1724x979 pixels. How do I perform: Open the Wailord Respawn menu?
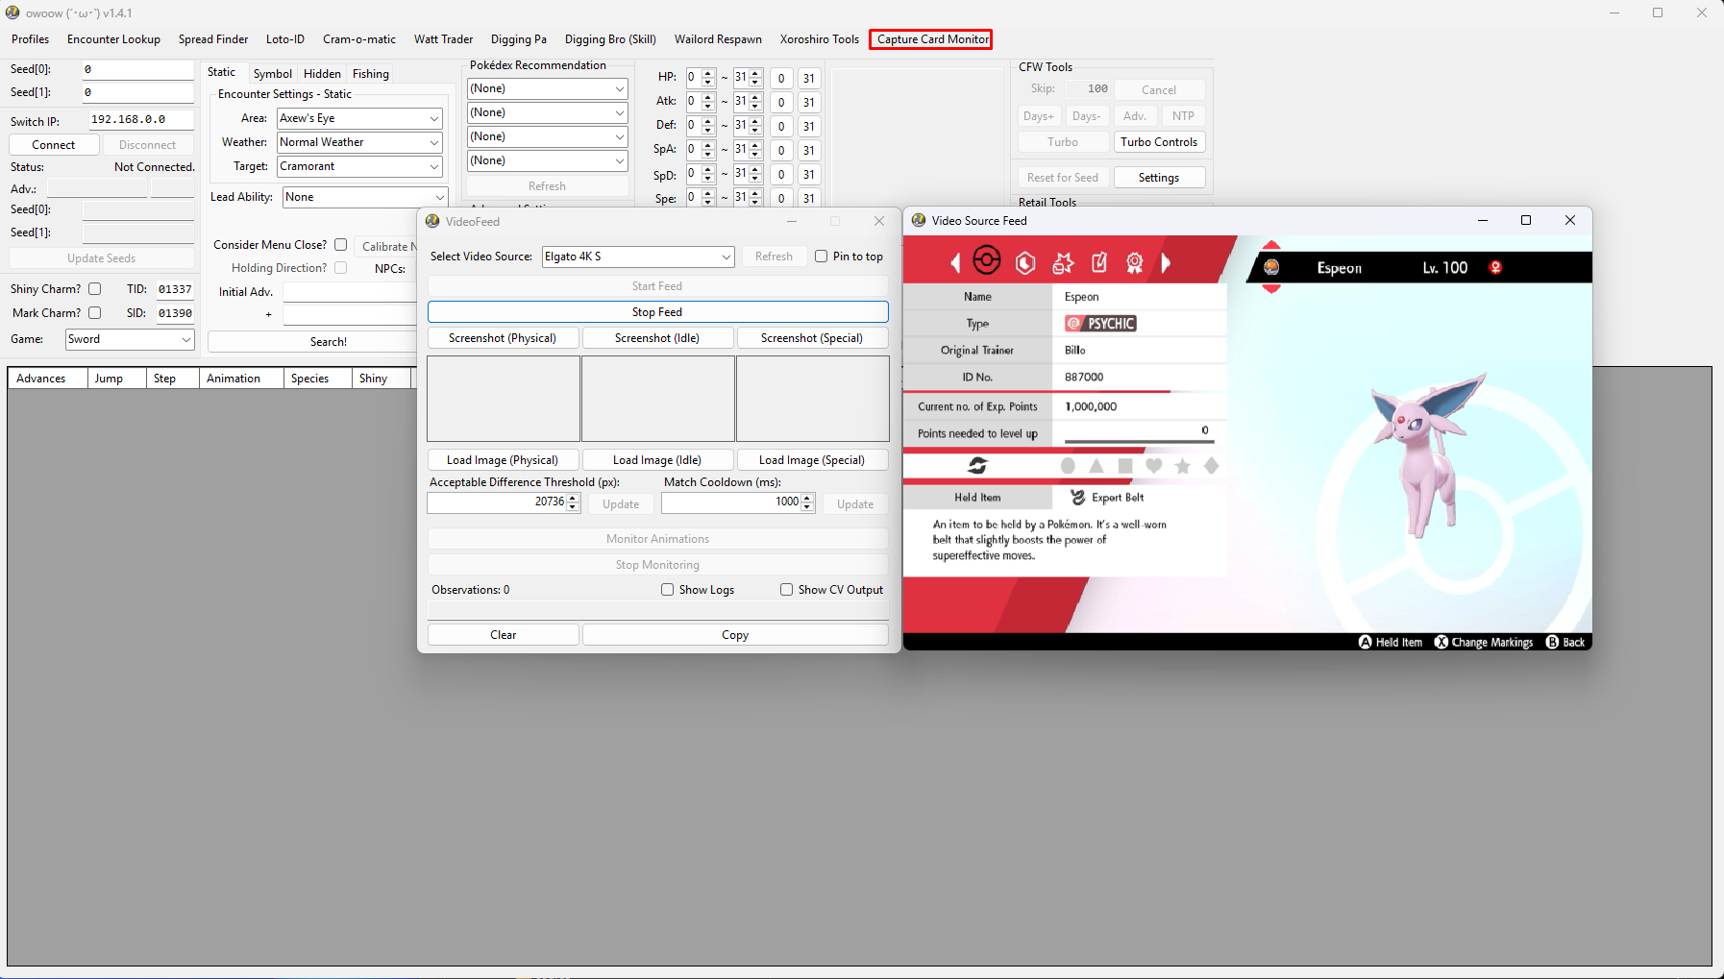click(x=718, y=39)
